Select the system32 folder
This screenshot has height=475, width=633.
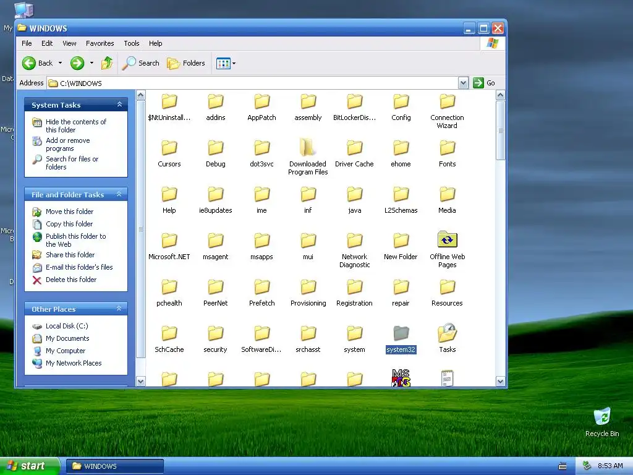pos(401,340)
